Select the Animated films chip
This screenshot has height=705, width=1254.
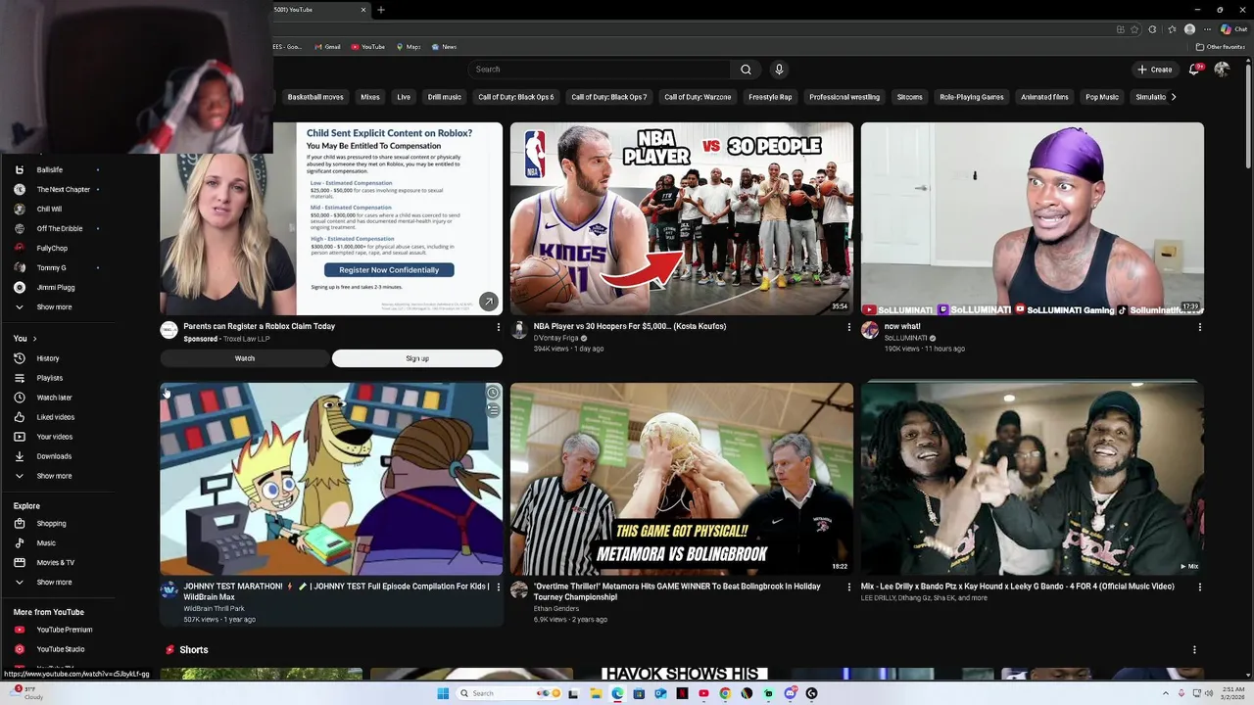[x=1044, y=97]
